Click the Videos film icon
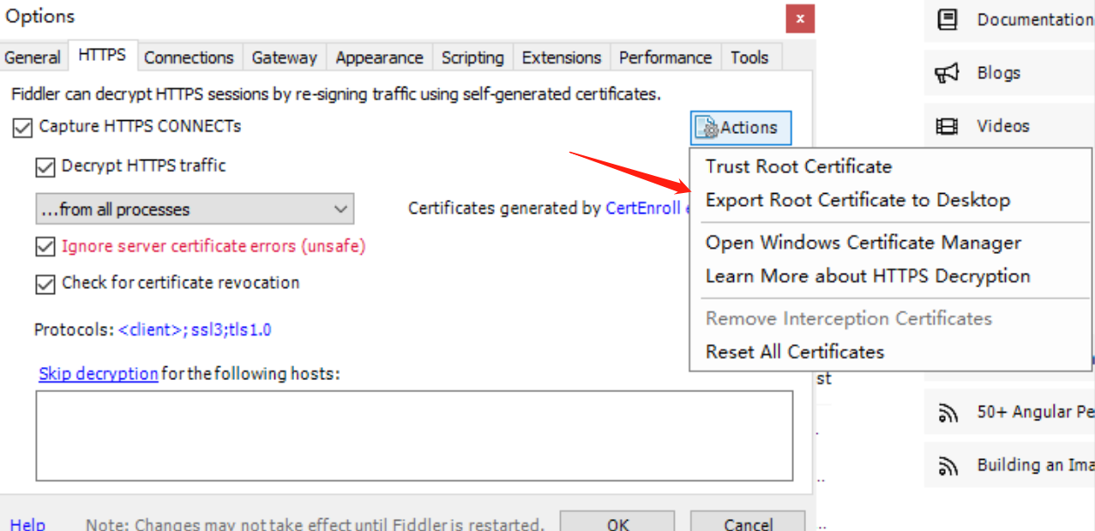1095x531 pixels. [x=947, y=126]
